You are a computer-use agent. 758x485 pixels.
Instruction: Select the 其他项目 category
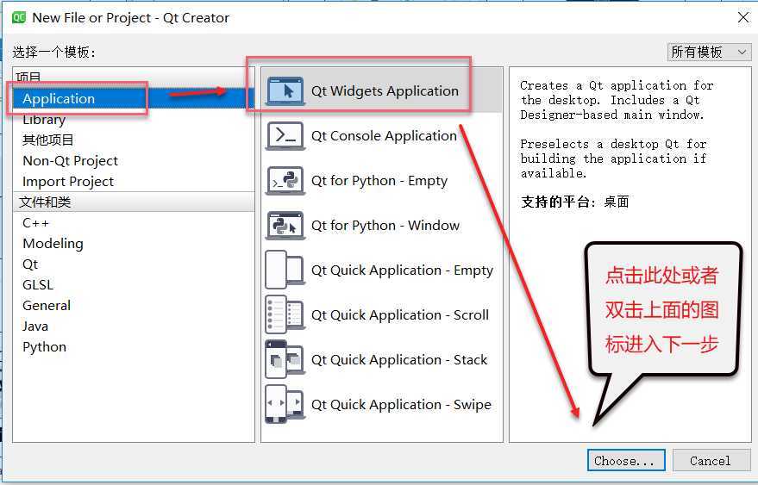134,140
